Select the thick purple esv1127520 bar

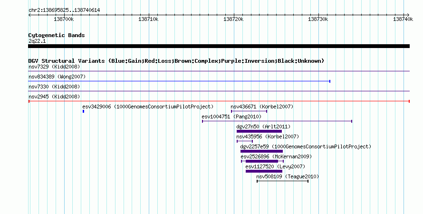coord(264,171)
